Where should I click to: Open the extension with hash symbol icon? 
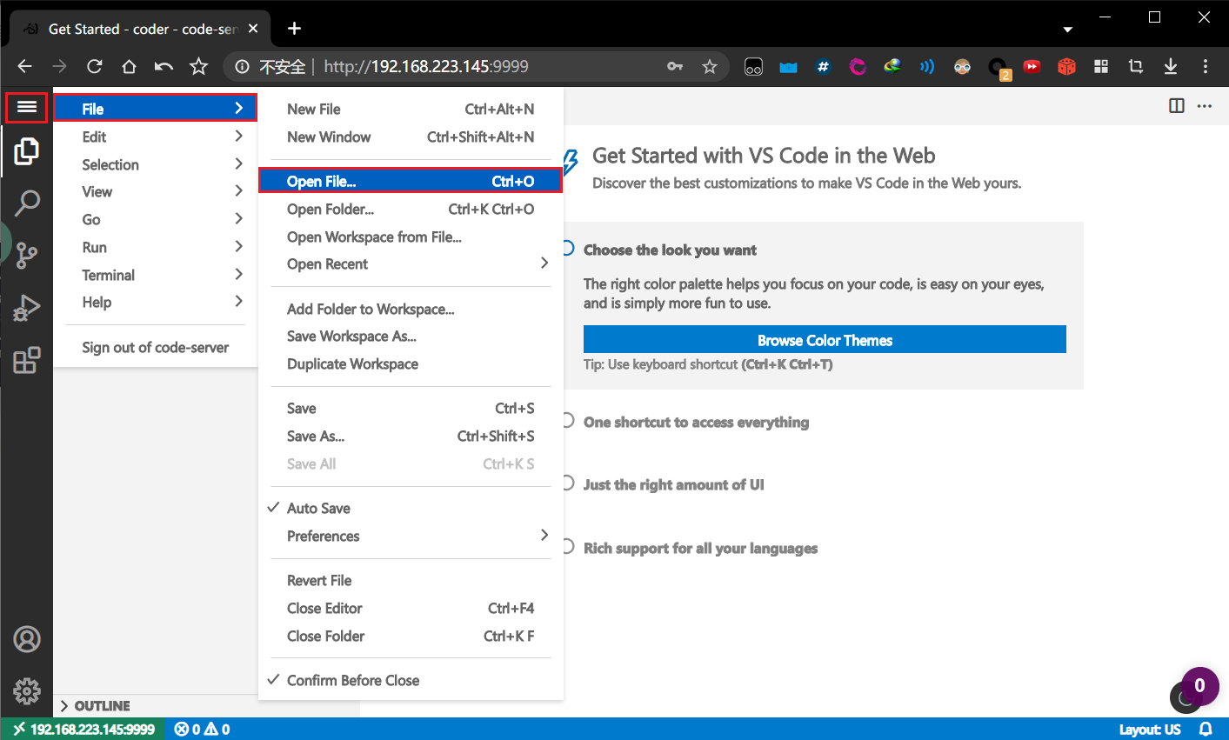coord(823,66)
